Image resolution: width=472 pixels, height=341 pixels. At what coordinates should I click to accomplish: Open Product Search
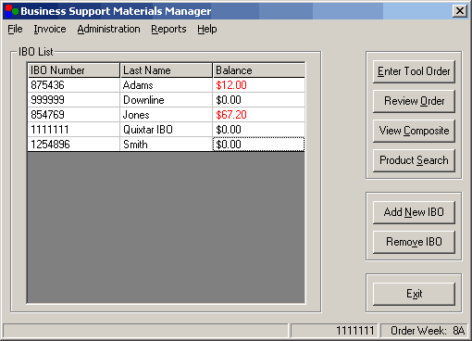click(414, 160)
